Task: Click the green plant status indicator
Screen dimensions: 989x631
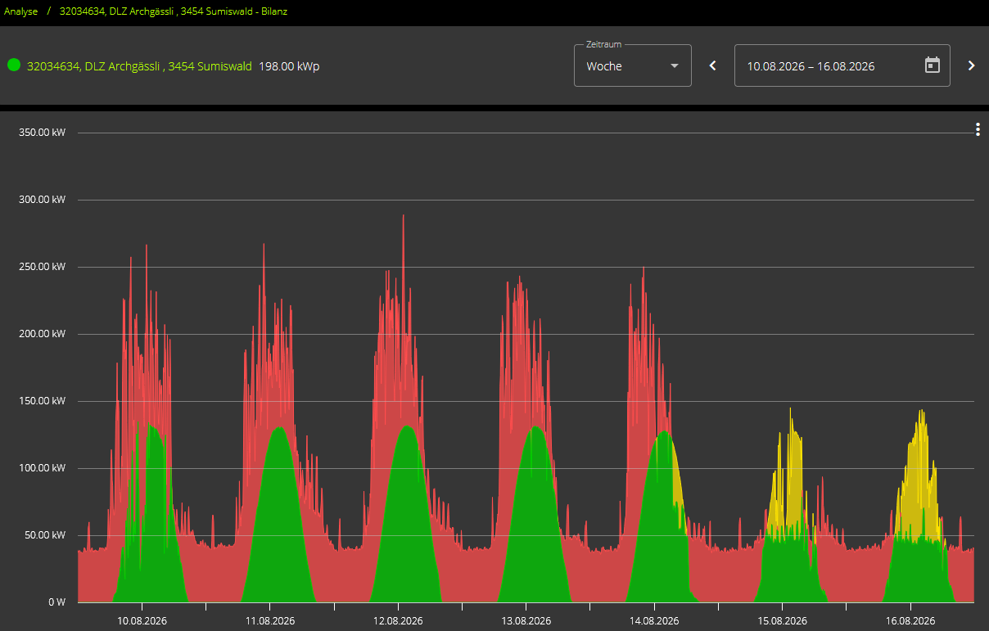Action: 14,65
